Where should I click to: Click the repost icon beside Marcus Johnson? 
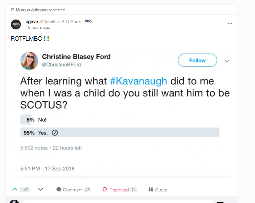13,10
